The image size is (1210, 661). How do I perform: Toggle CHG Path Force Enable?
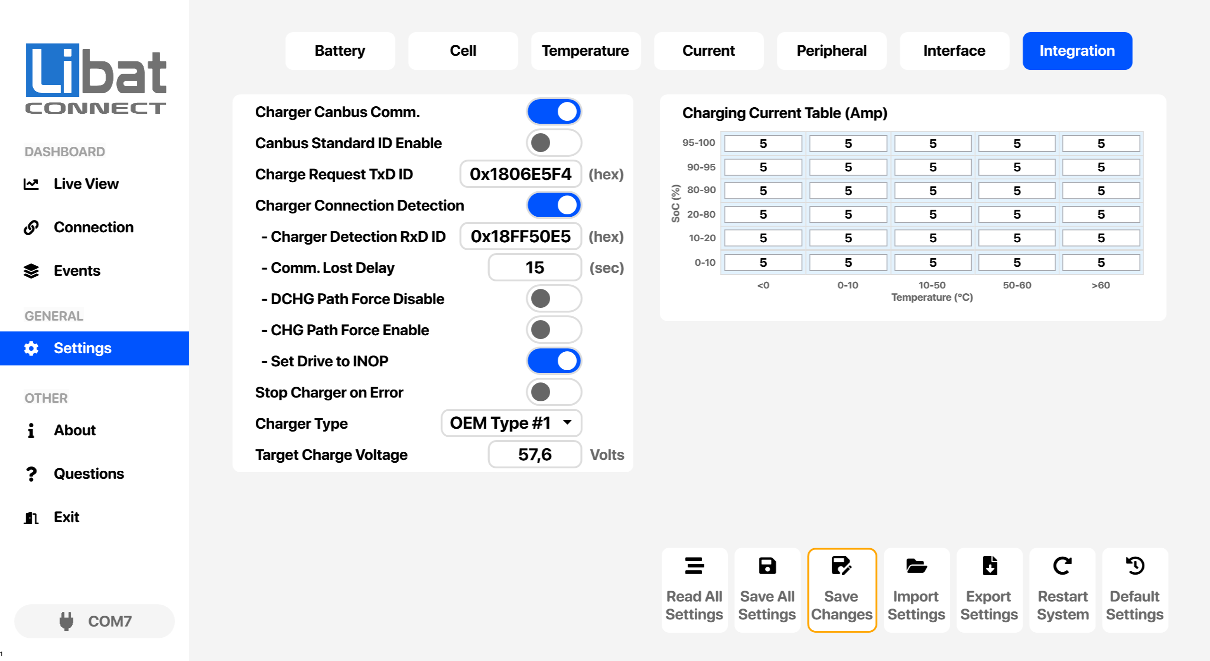[x=554, y=330]
